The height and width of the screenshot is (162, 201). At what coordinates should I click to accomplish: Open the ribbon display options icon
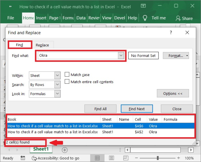(x=143, y=6)
